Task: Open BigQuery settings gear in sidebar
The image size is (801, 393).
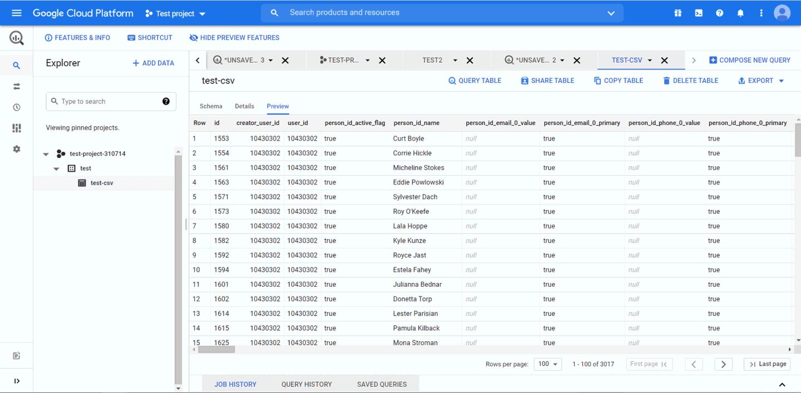Action: click(x=16, y=148)
